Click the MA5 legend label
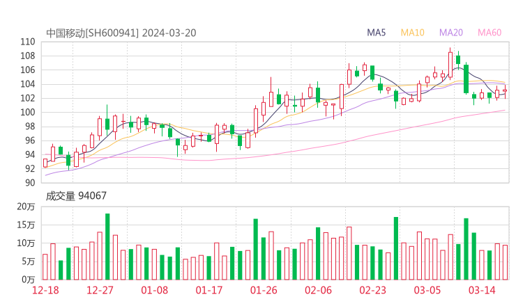Image resolution: width=516 pixels, height=306 pixels. (x=376, y=33)
